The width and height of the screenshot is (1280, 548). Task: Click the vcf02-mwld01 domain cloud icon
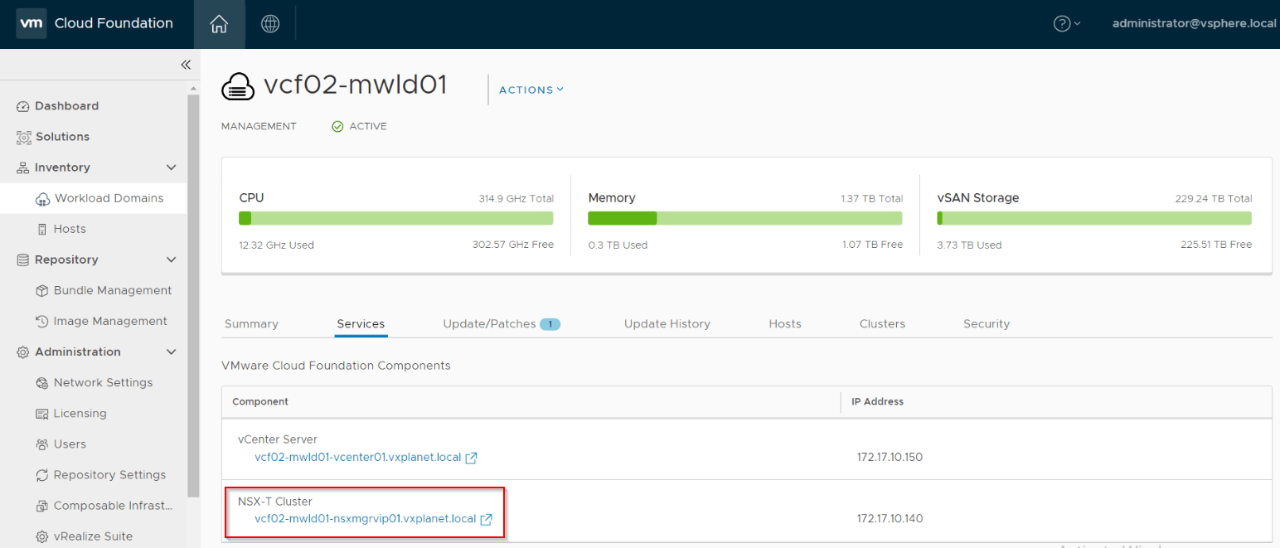[239, 85]
